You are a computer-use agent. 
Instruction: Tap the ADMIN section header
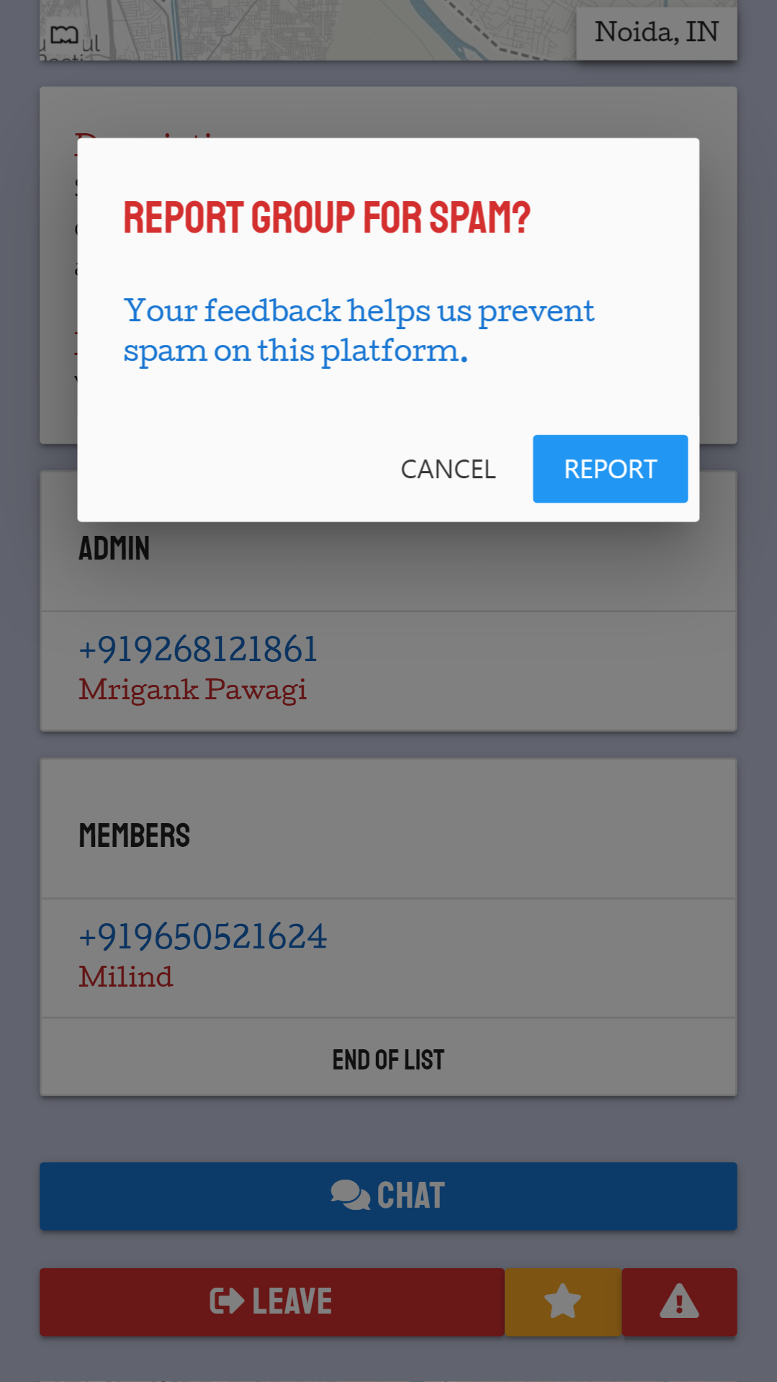click(114, 548)
